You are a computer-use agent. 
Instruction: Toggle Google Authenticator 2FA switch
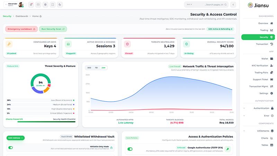click(130, 149)
